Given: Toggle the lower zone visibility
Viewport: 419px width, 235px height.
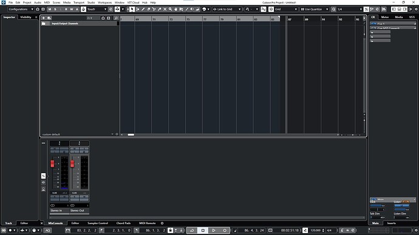Looking at the screenshot, I should (x=399, y=9).
